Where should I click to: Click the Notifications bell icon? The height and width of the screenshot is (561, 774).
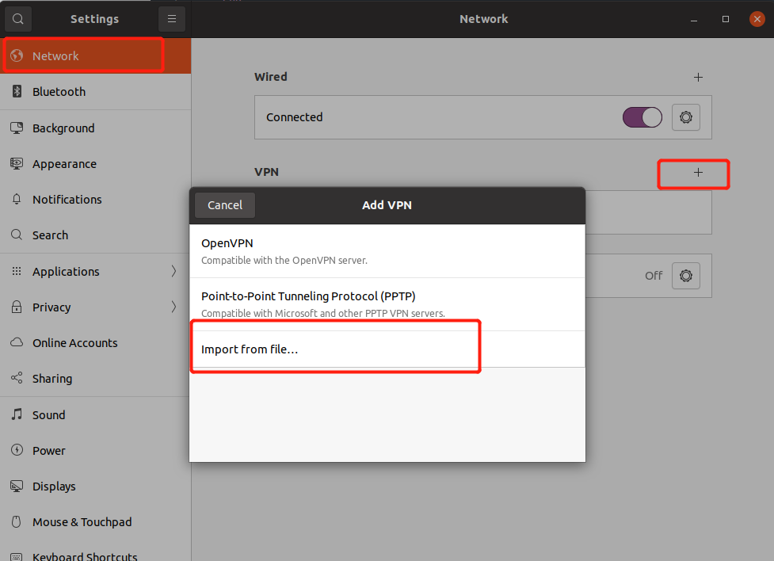coord(16,199)
